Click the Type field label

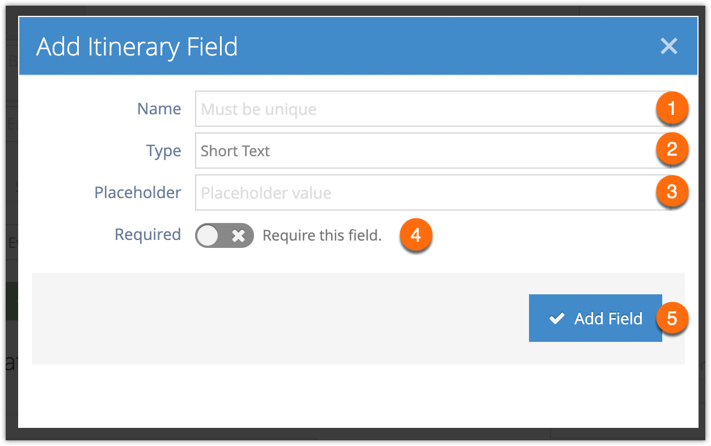(164, 151)
